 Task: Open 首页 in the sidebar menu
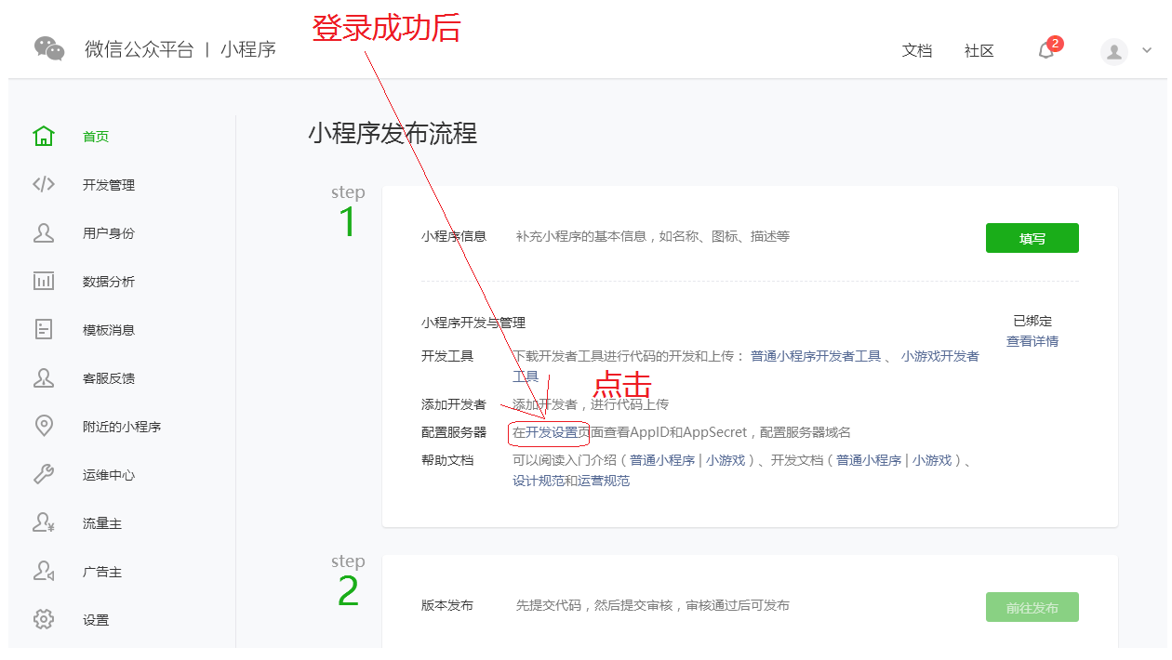(x=96, y=137)
